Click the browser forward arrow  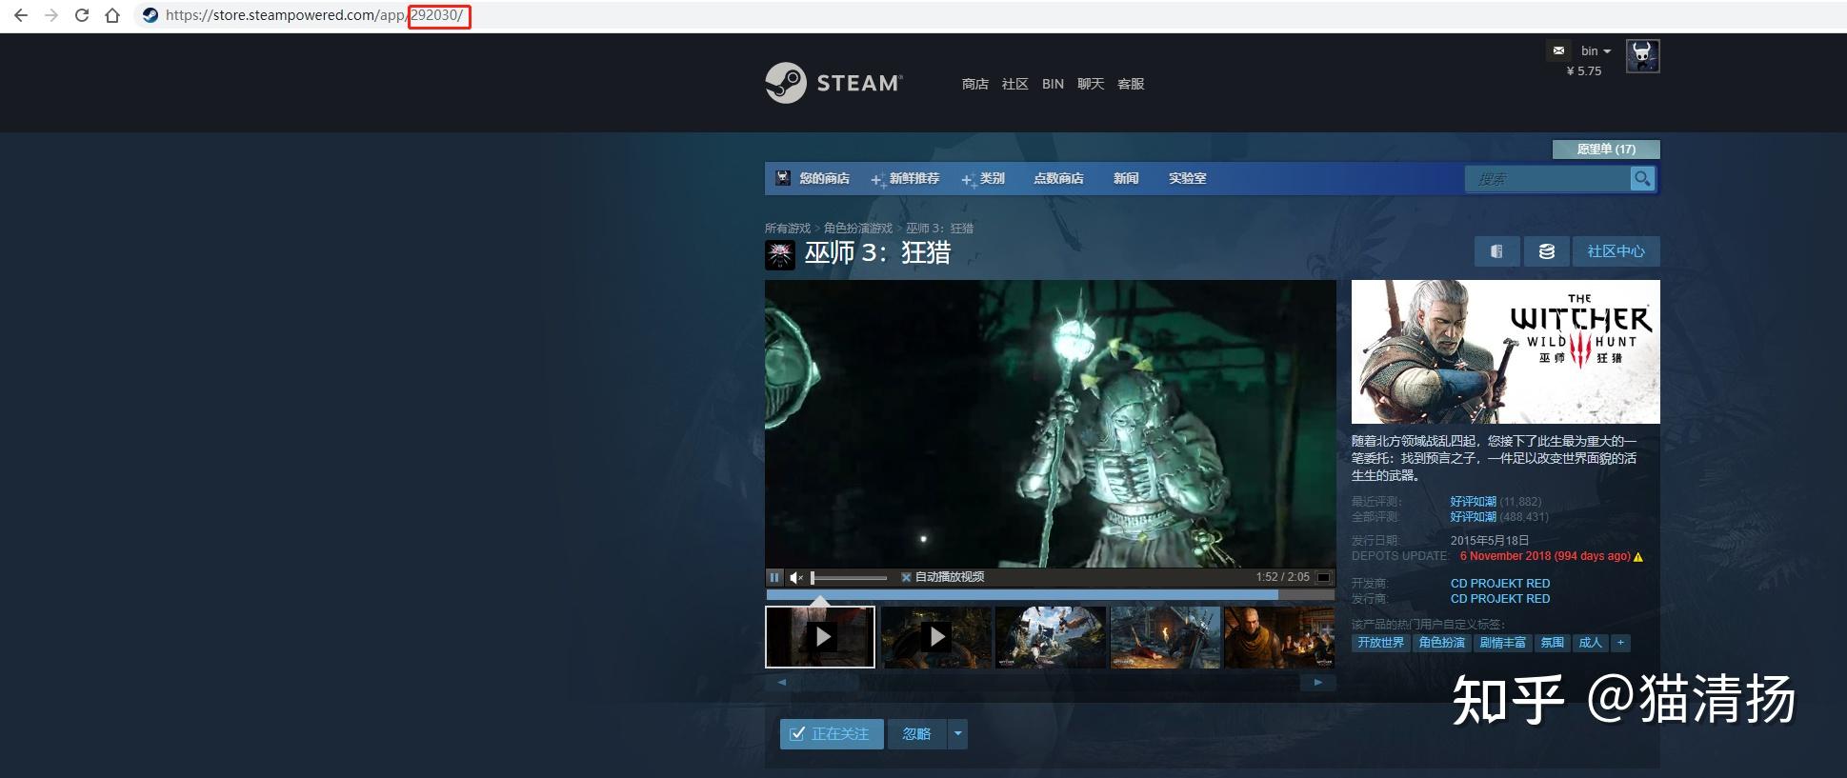click(51, 15)
